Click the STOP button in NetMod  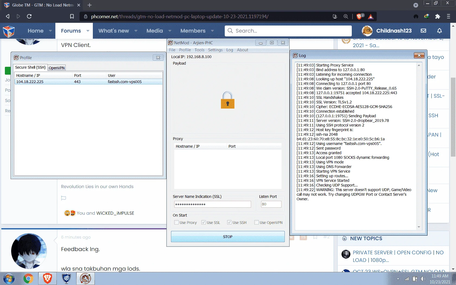[228, 237]
